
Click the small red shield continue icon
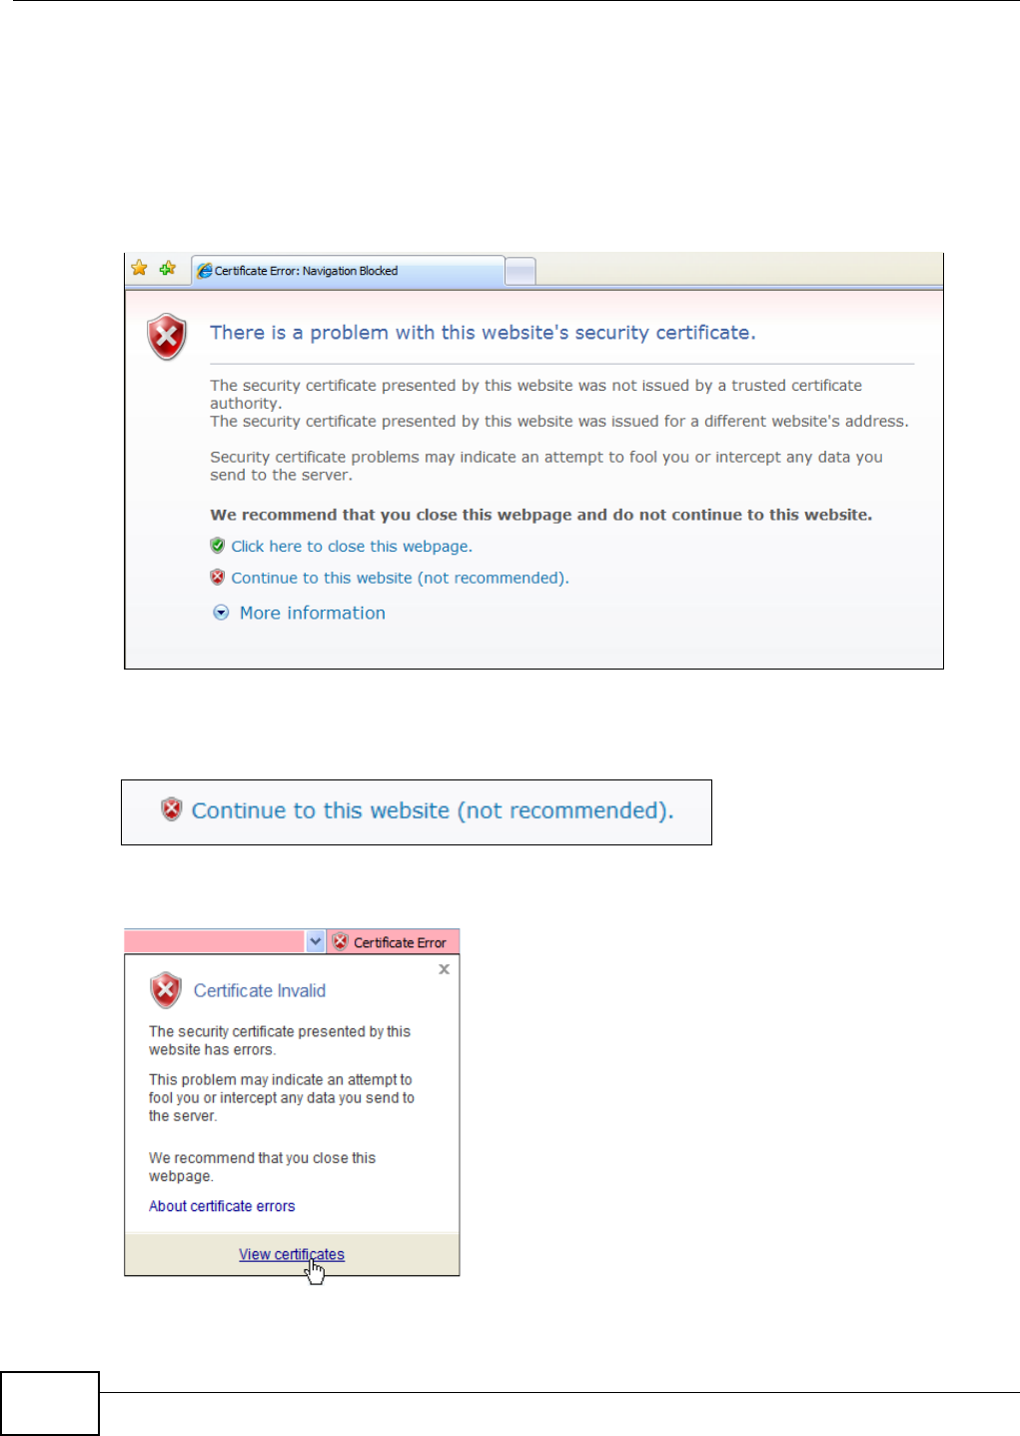pos(218,577)
